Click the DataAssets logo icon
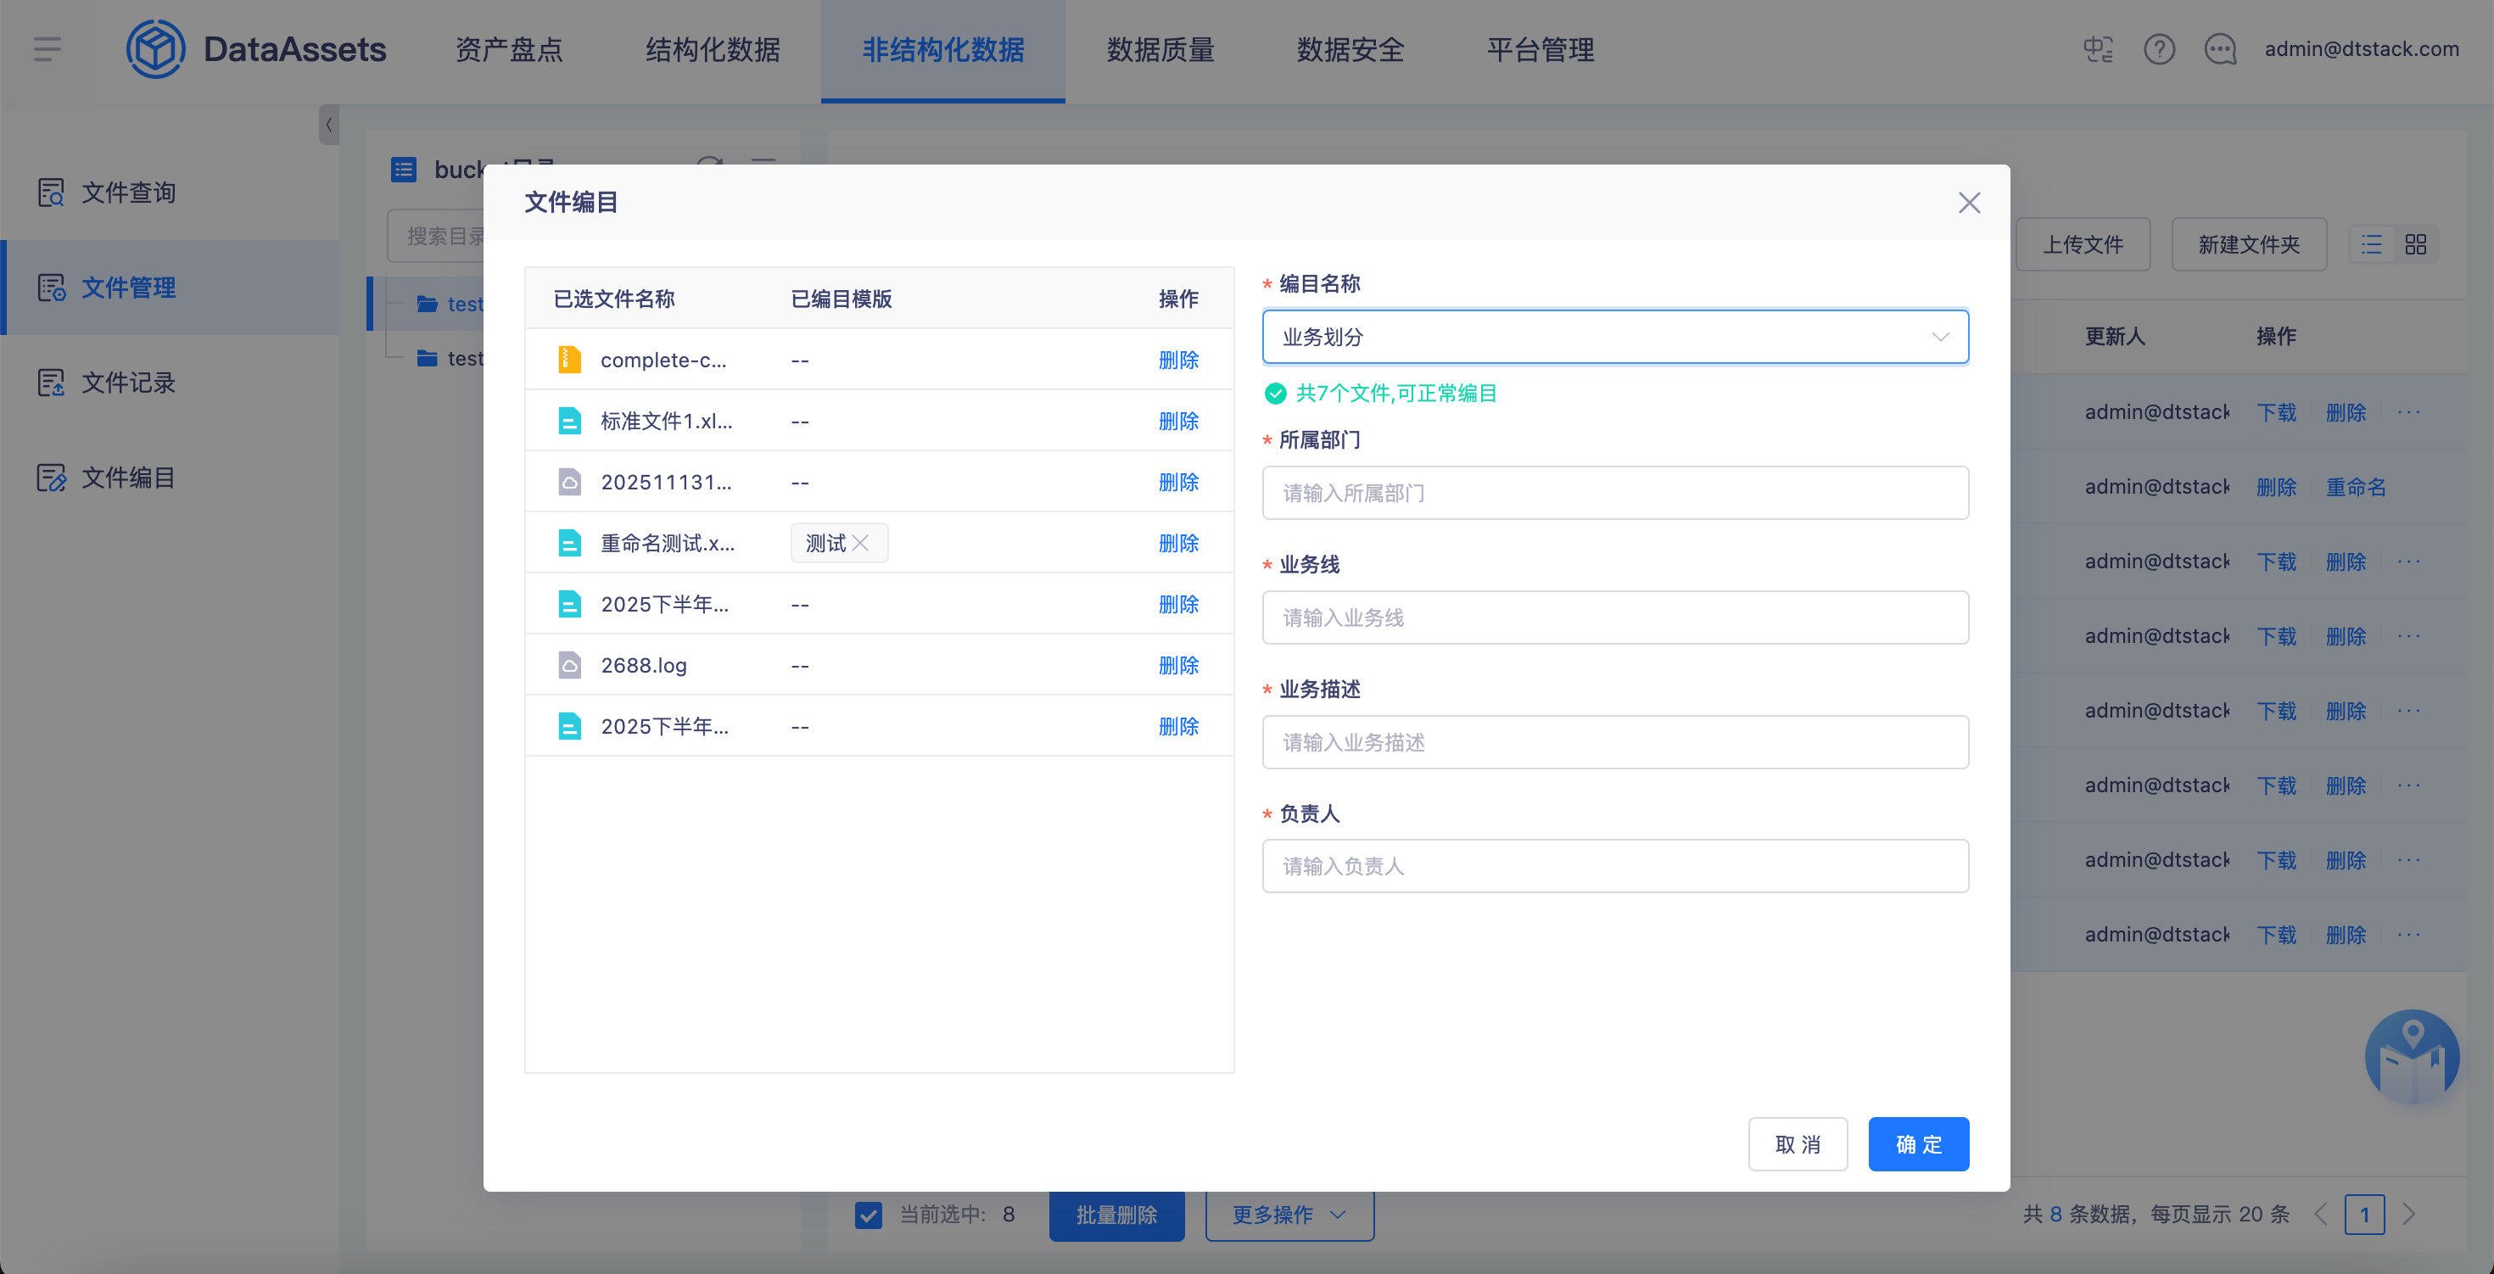 click(155, 49)
